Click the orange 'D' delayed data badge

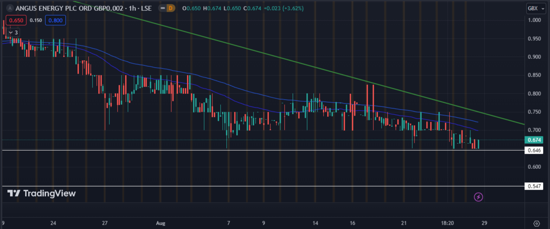click(x=170, y=8)
